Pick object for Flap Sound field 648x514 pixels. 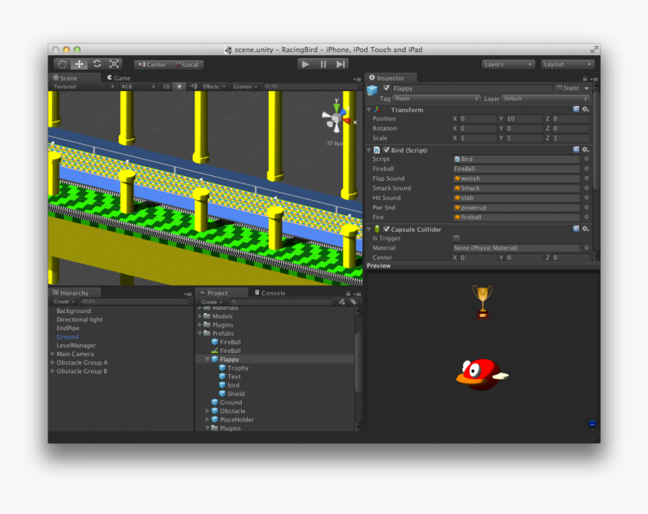tap(586, 178)
